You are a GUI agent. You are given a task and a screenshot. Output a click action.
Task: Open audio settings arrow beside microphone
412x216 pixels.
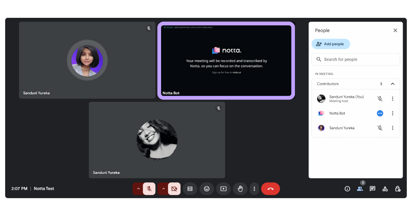point(138,189)
